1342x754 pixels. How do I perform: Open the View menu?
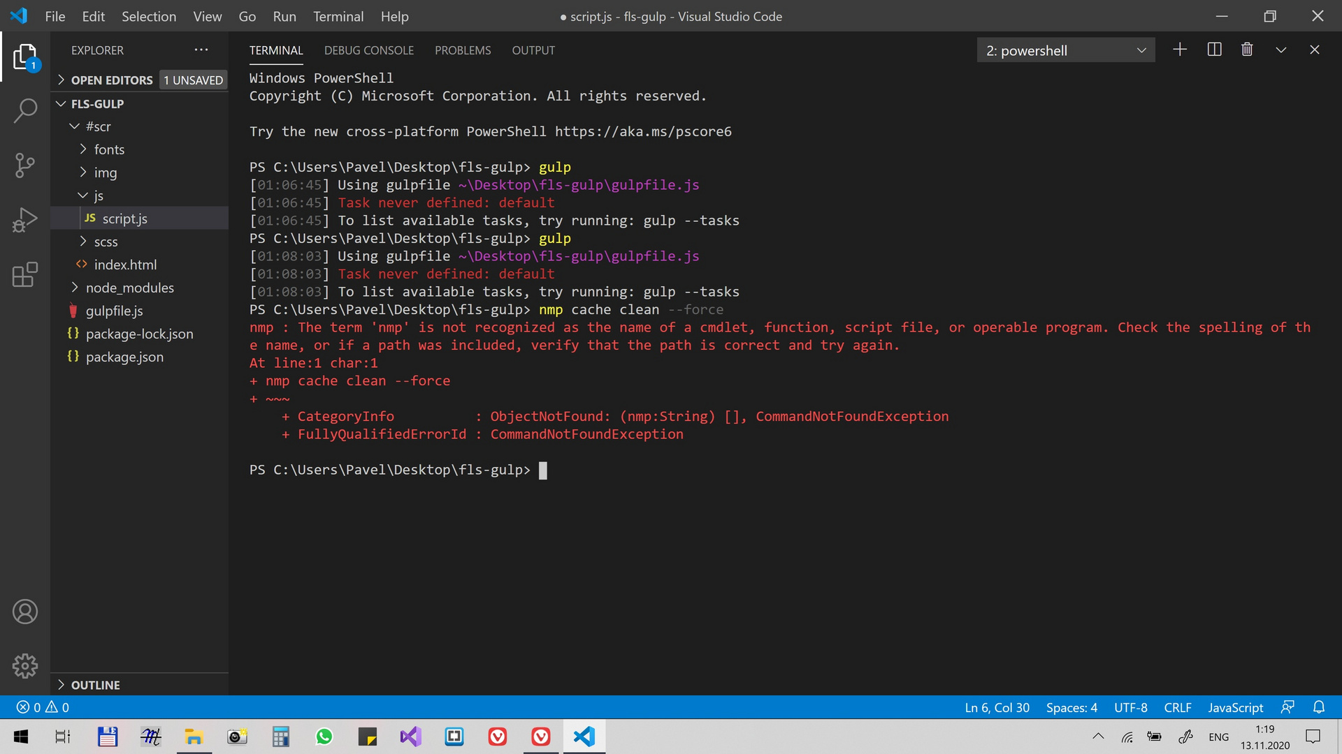(x=208, y=16)
